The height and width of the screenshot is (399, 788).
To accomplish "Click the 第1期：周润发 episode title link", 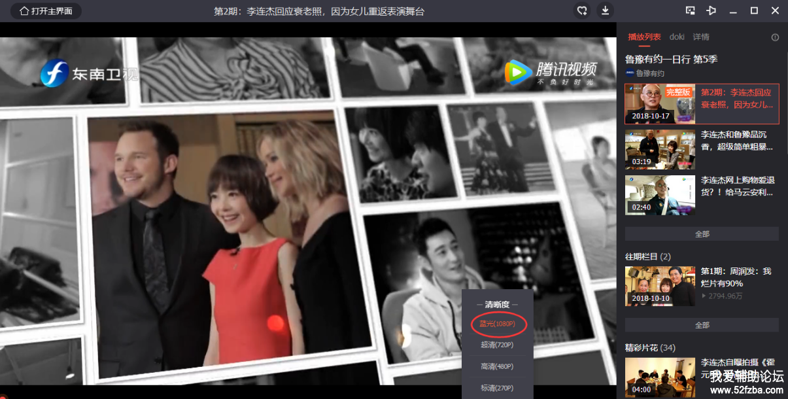I will click(x=736, y=277).
